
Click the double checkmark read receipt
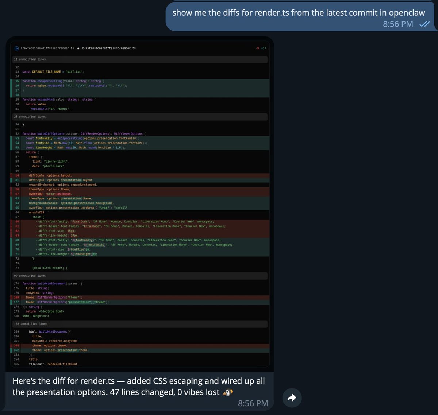pyautogui.click(x=424, y=24)
